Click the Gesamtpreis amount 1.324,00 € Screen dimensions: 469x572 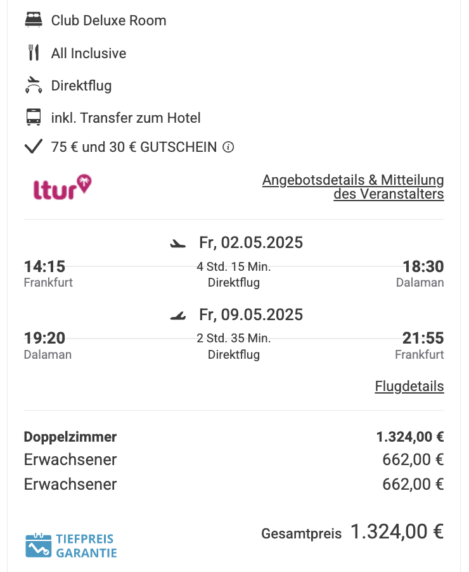click(x=397, y=532)
